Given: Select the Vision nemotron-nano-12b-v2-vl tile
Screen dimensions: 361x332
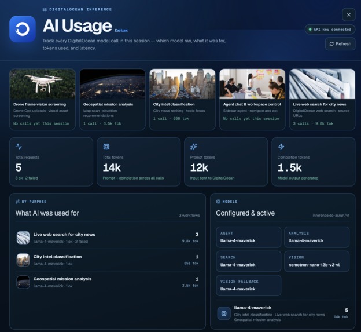Looking at the screenshot, I should coord(317,261).
